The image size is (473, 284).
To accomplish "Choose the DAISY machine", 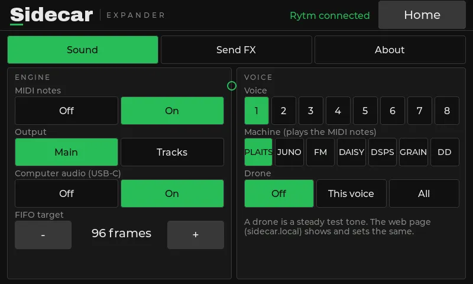I will 351,152.
